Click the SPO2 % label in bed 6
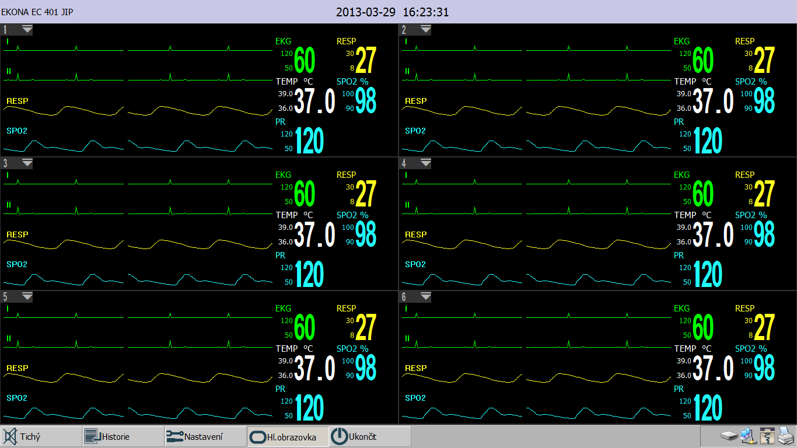Image resolution: width=797 pixels, height=448 pixels. [x=751, y=349]
